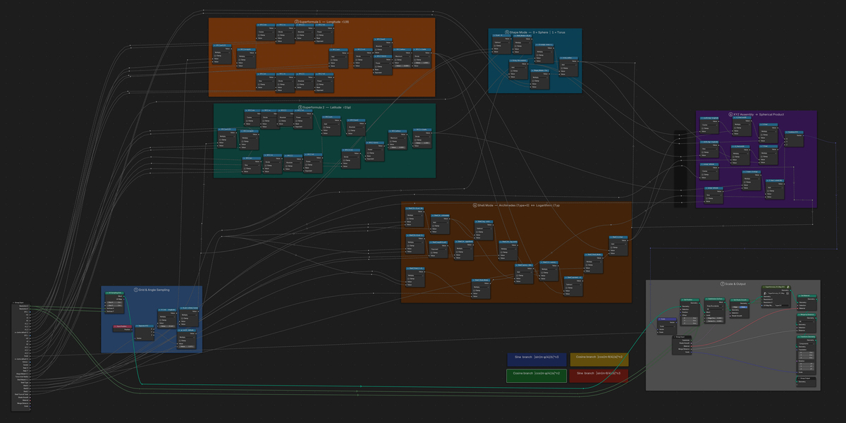846x423 pixels.
Task: Select the Merge by Distance node header
Action: point(807,314)
